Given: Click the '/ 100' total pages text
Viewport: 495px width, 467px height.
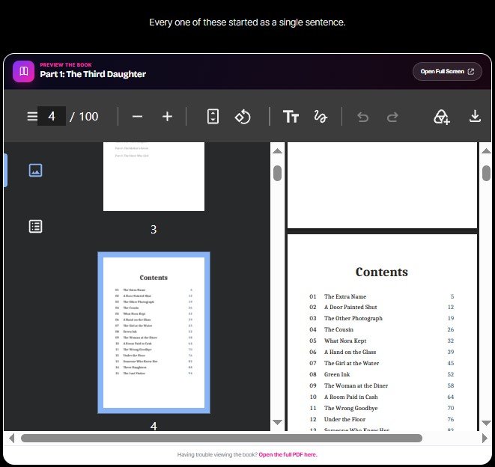Looking at the screenshot, I should pos(84,117).
